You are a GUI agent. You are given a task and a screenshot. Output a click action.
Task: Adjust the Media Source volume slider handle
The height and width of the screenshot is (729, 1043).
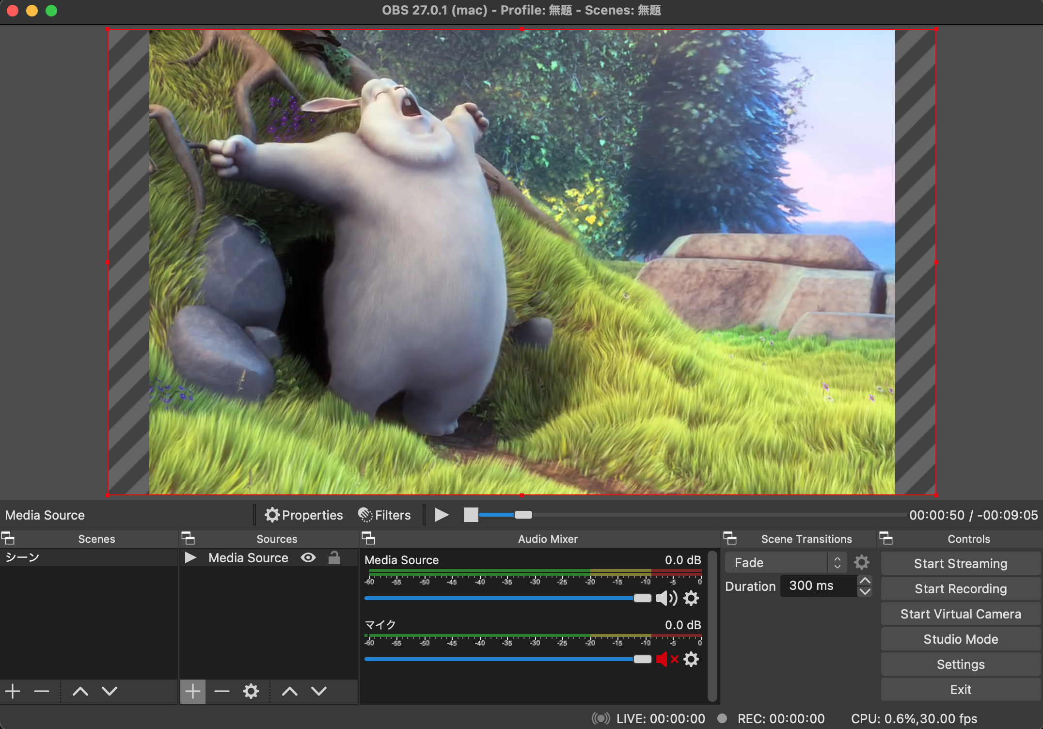643,598
